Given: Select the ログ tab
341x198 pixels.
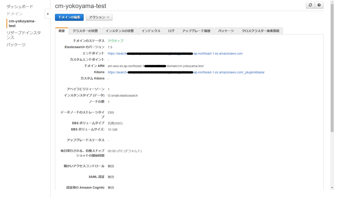Looking at the screenshot, I should pyautogui.click(x=171, y=31).
